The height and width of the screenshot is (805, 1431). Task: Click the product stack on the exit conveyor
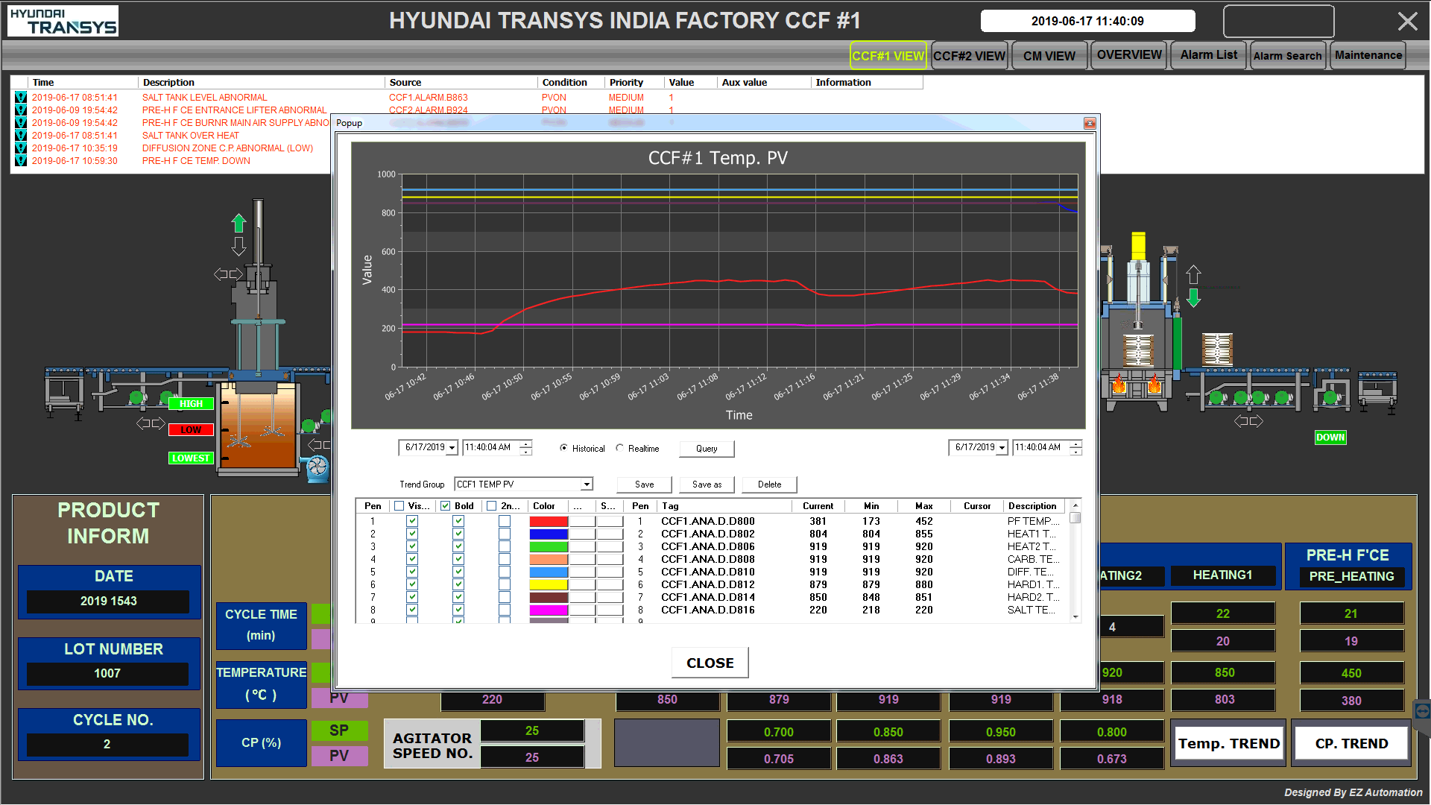pyautogui.click(x=1217, y=349)
